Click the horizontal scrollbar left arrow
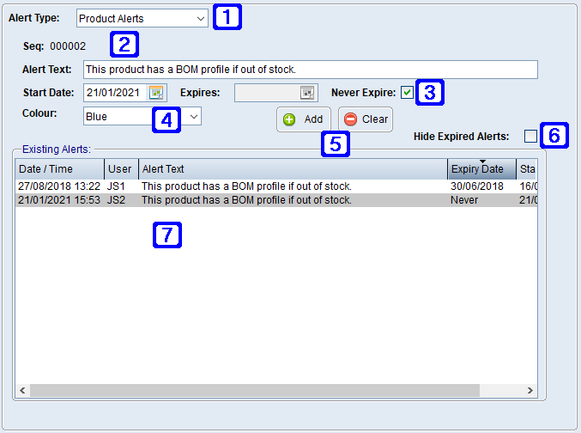The width and height of the screenshot is (581, 433). tap(22, 391)
